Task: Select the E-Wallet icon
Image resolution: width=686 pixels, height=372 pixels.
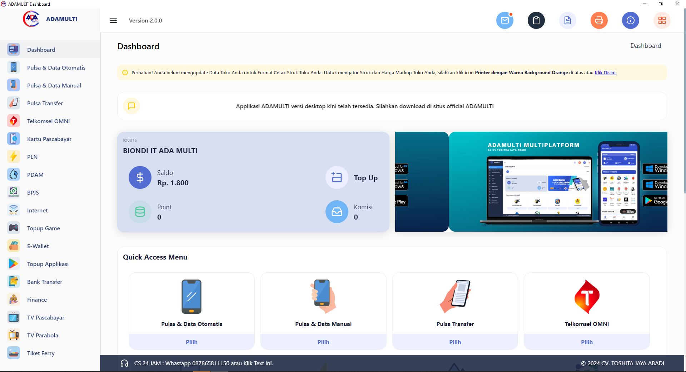Action: [x=14, y=246]
